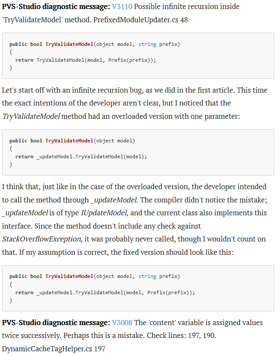Click the first bold PVS-Studio diagnostic message heading
The height and width of the screenshot is (356, 280).
pos(56,6)
